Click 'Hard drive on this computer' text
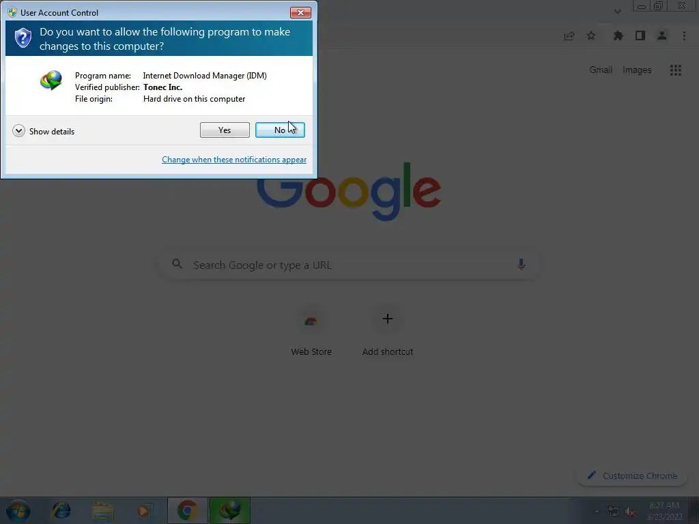699x524 pixels. (x=194, y=99)
